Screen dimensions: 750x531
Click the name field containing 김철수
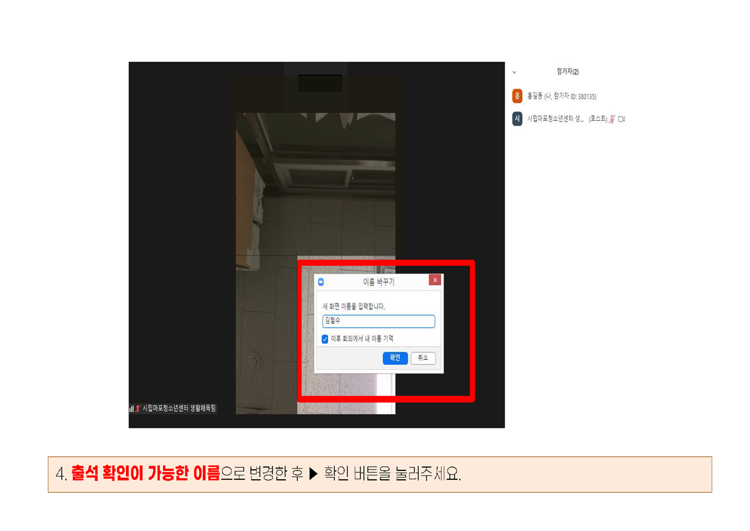click(x=378, y=322)
